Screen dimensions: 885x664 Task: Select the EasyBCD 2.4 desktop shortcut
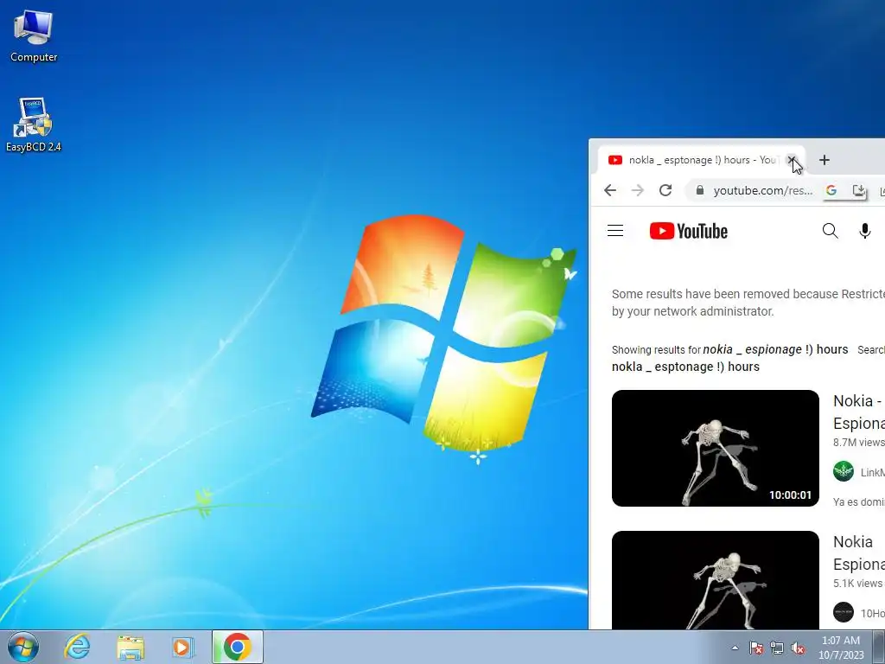point(34,124)
